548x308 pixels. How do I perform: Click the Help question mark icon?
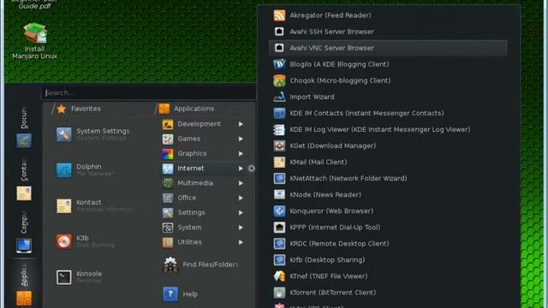pos(170,294)
